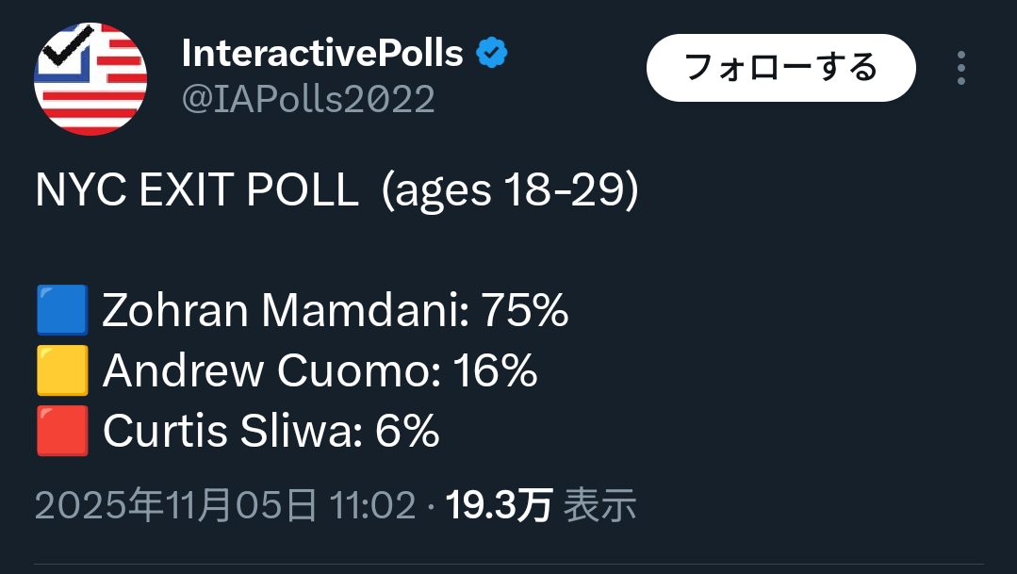Click the 表示 views label
1017x574 pixels.
pos(600,506)
